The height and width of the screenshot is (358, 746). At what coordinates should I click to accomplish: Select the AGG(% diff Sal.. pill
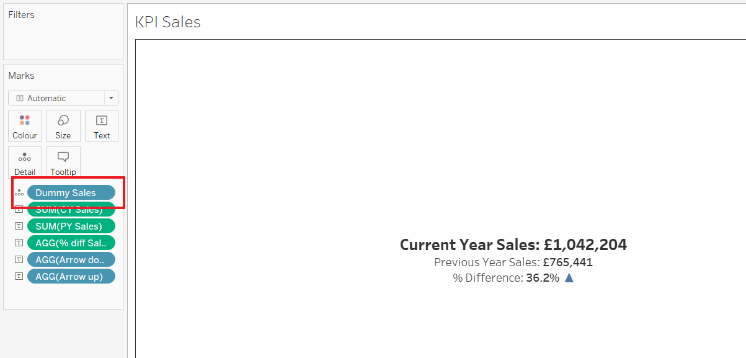click(x=71, y=243)
